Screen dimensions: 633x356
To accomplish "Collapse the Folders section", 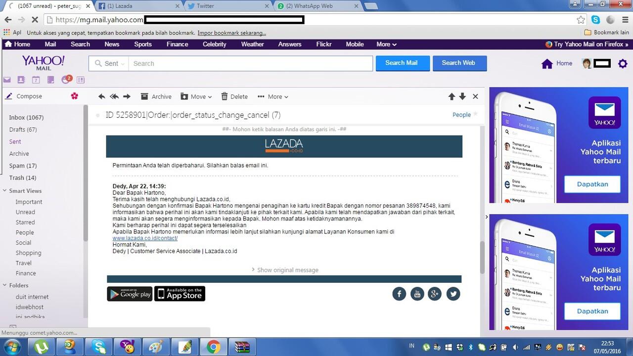I will [4, 285].
